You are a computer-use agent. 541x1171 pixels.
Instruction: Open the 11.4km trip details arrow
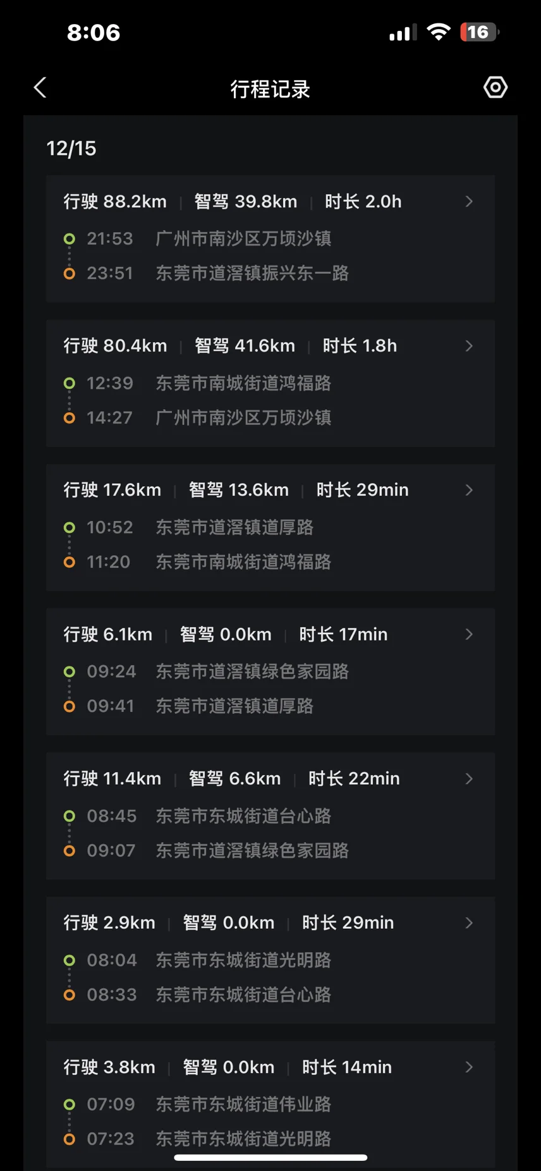point(469,778)
